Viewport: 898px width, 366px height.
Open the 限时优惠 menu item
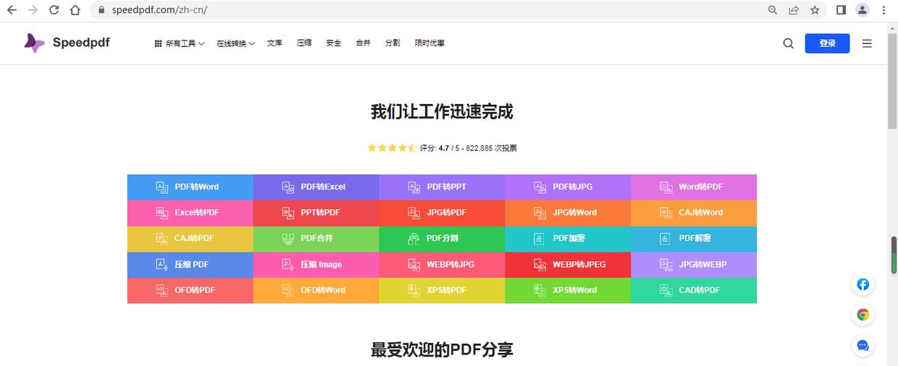(429, 43)
